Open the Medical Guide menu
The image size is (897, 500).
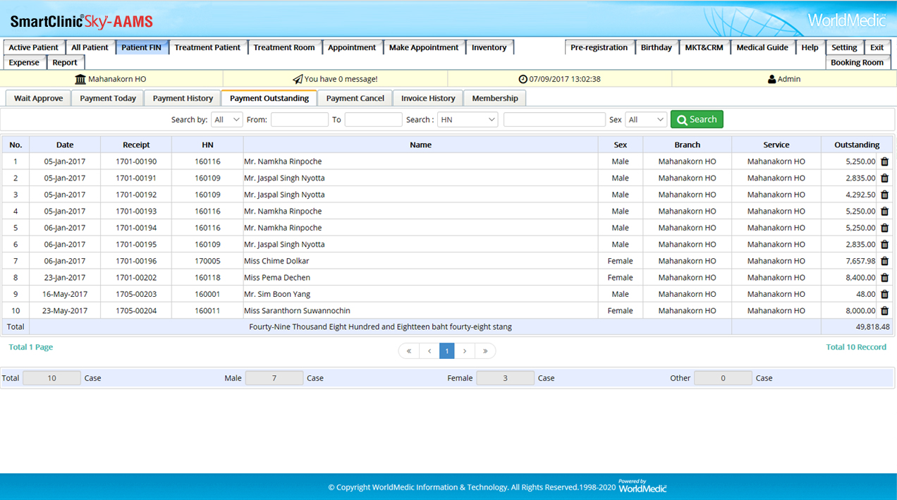(762, 47)
